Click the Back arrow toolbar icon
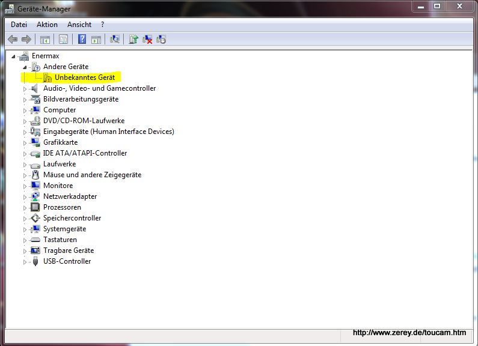Screen dimensions: 478x346 [x=13, y=39]
